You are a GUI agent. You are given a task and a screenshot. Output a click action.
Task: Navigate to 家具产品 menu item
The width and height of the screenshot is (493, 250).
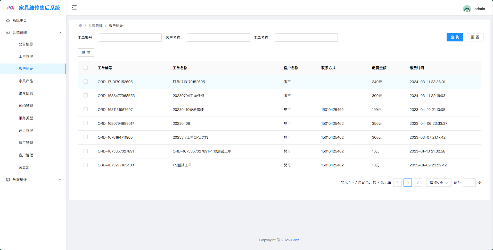pyautogui.click(x=26, y=81)
